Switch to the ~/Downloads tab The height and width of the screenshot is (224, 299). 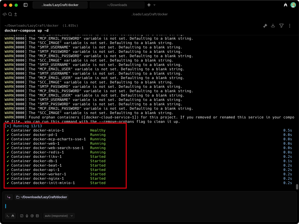pos(117,5)
